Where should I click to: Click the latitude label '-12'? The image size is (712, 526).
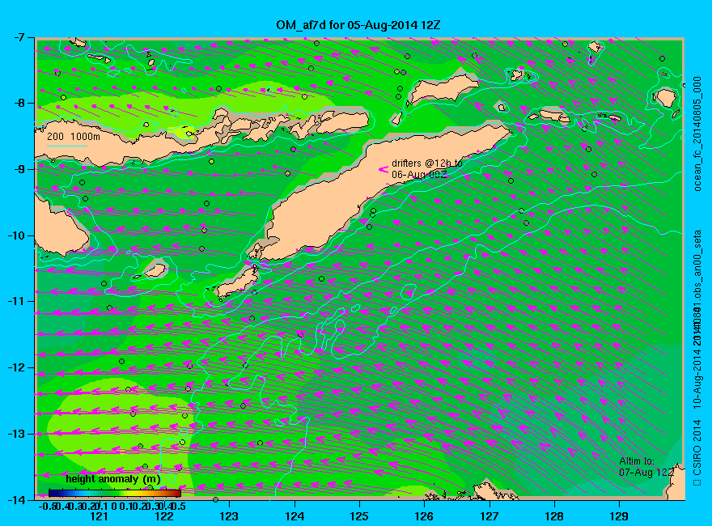(x=15, y=367)
